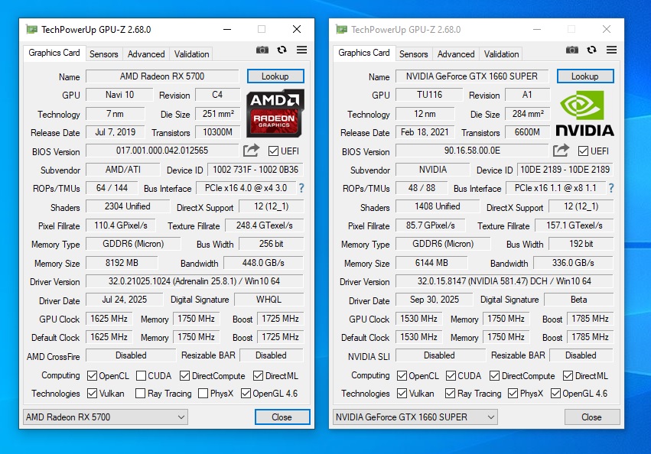This screenshot has height=454, width=651.
Task: Click release date value Feb 18, 2021
Action: (x=425, y=132)
